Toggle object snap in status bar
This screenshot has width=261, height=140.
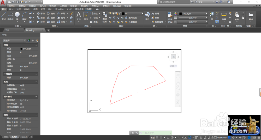coord(190,137)
